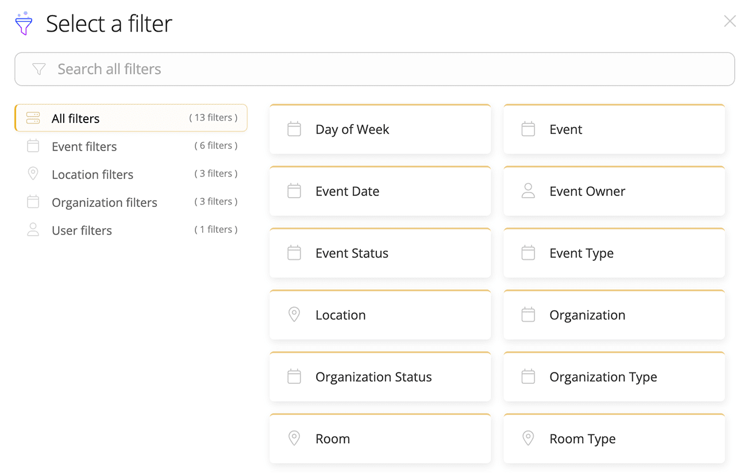747x473 pixels.
Task: Click the pin icon next to Location filters category
Action: coord(33,174)
